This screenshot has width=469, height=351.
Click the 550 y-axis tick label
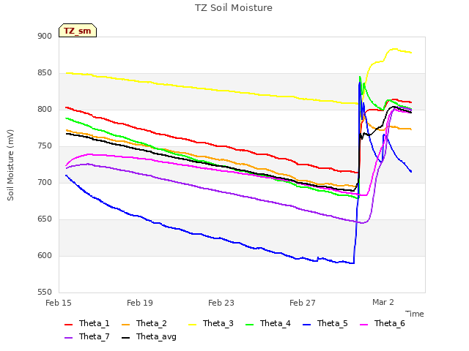[x=45, y=292]
